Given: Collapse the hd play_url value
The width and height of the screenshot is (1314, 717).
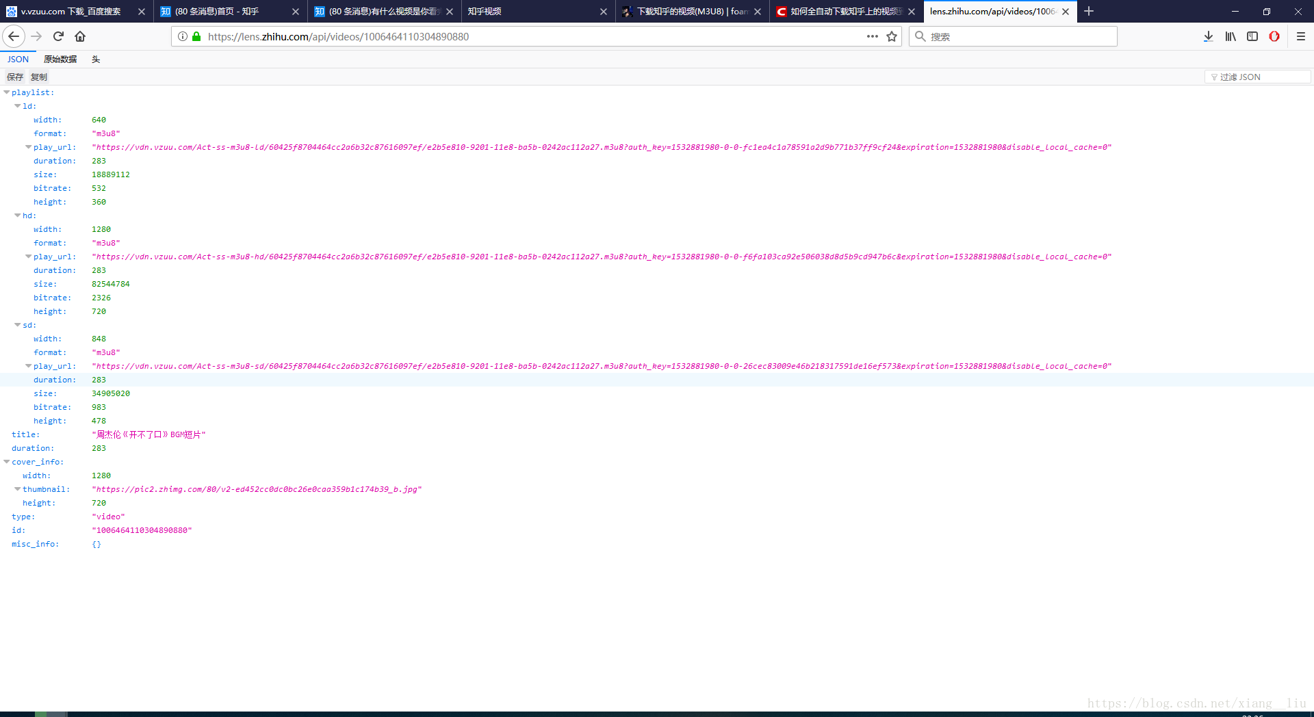Looking at the screenshot, I should point(29,257).
